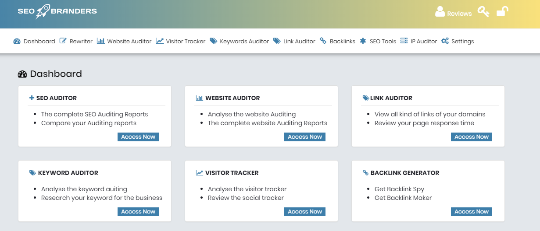Open the Dashboard menu item
Screen dimensions: 540x231
point(39,41)
